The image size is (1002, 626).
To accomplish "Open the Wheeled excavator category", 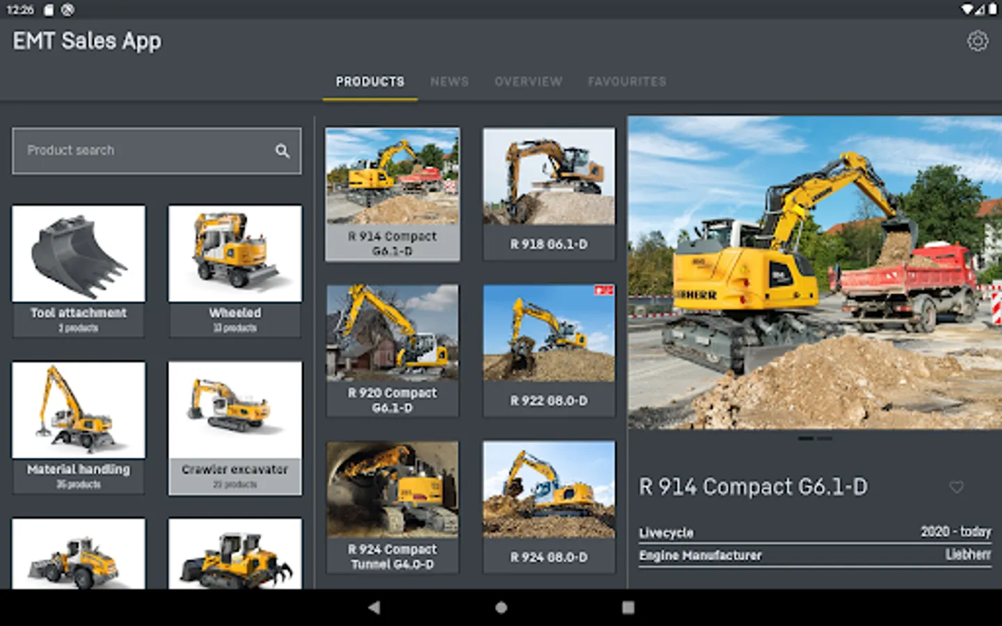I will pos(235,271).
